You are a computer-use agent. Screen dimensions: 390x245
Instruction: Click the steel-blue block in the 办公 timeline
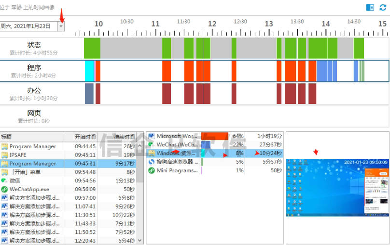pos(89,93)
